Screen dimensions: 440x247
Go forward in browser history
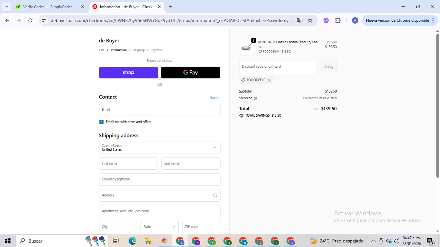19,21
